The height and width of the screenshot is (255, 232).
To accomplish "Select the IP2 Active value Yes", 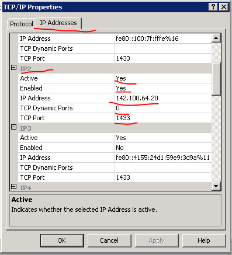I will pos(163,78).
